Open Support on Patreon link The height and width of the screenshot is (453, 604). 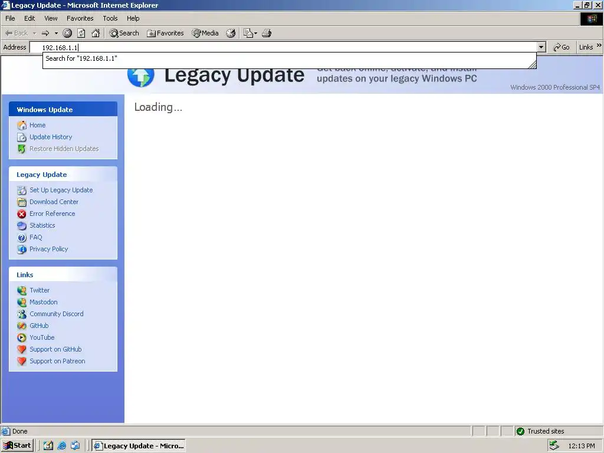tap(57, 361)
